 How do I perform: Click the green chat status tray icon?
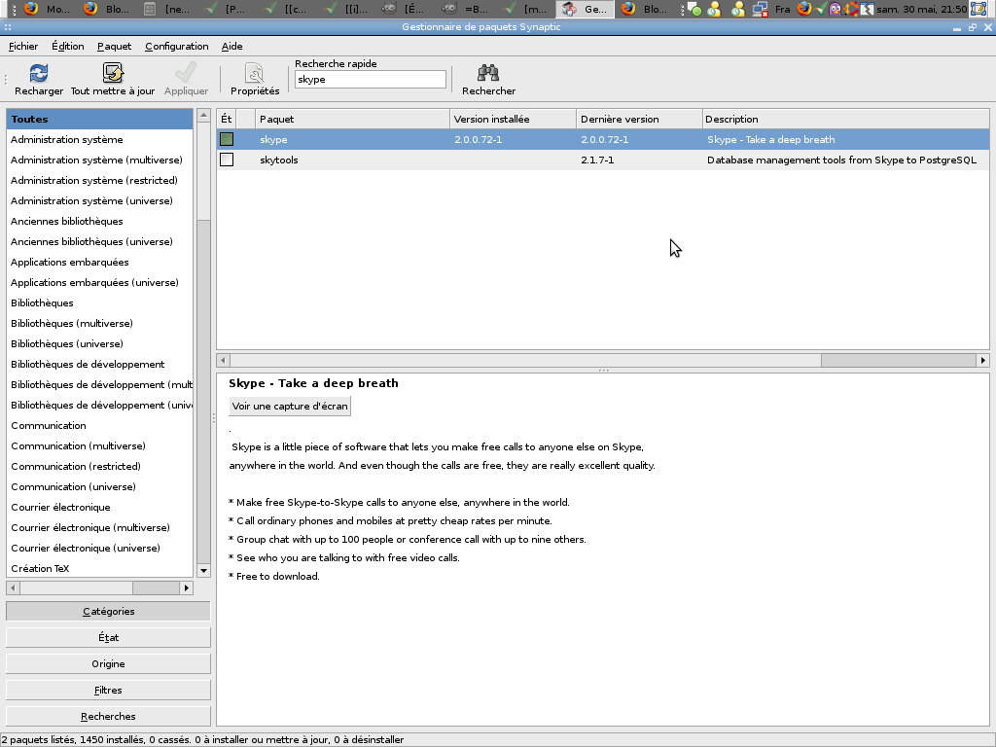pyautogui.click(x=694, y=9)
